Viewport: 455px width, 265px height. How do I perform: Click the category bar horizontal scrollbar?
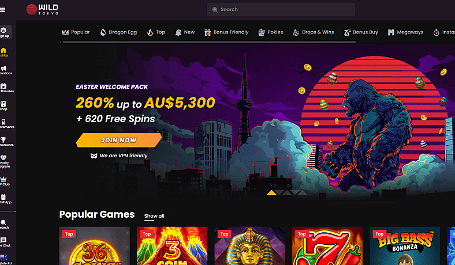coord(209,42)
